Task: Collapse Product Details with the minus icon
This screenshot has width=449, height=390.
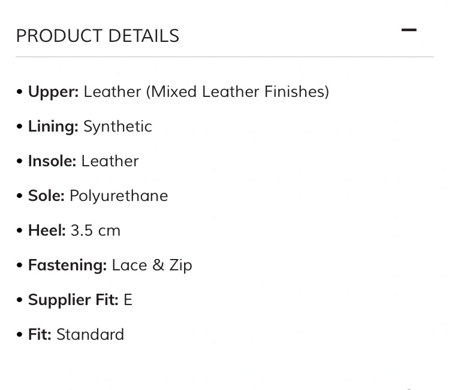Action: (409, 30)
